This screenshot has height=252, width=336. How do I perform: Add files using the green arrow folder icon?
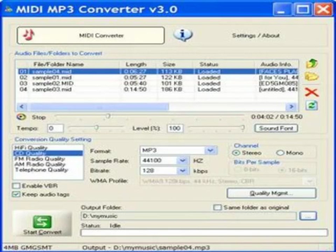312,64
